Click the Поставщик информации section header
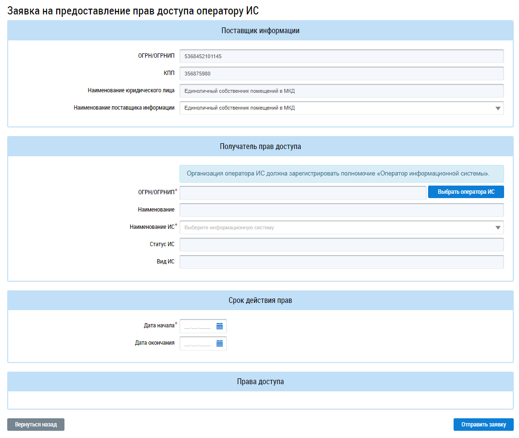The height and width of the screenshot is (438, 519). [x=260, y=31]
